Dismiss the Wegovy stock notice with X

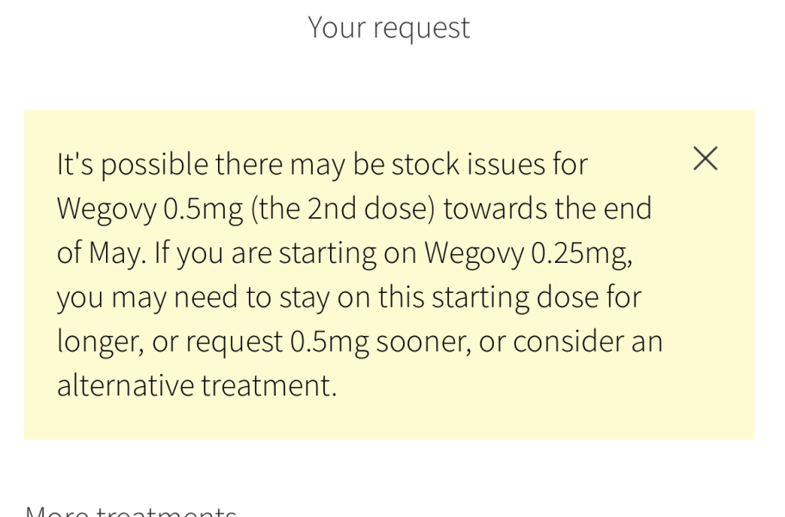(705, 159)
